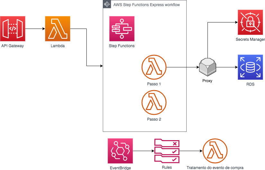Select the pink Step Functions icon

122,29
